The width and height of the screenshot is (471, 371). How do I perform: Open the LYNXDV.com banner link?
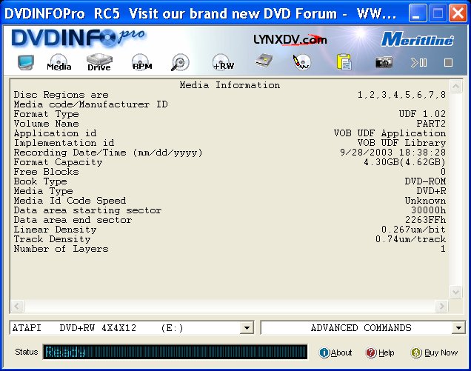tap(290, 40)
